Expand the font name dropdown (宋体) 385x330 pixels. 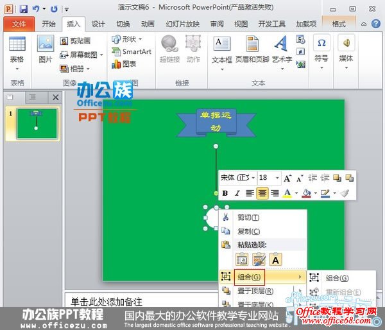click(253, 178)
